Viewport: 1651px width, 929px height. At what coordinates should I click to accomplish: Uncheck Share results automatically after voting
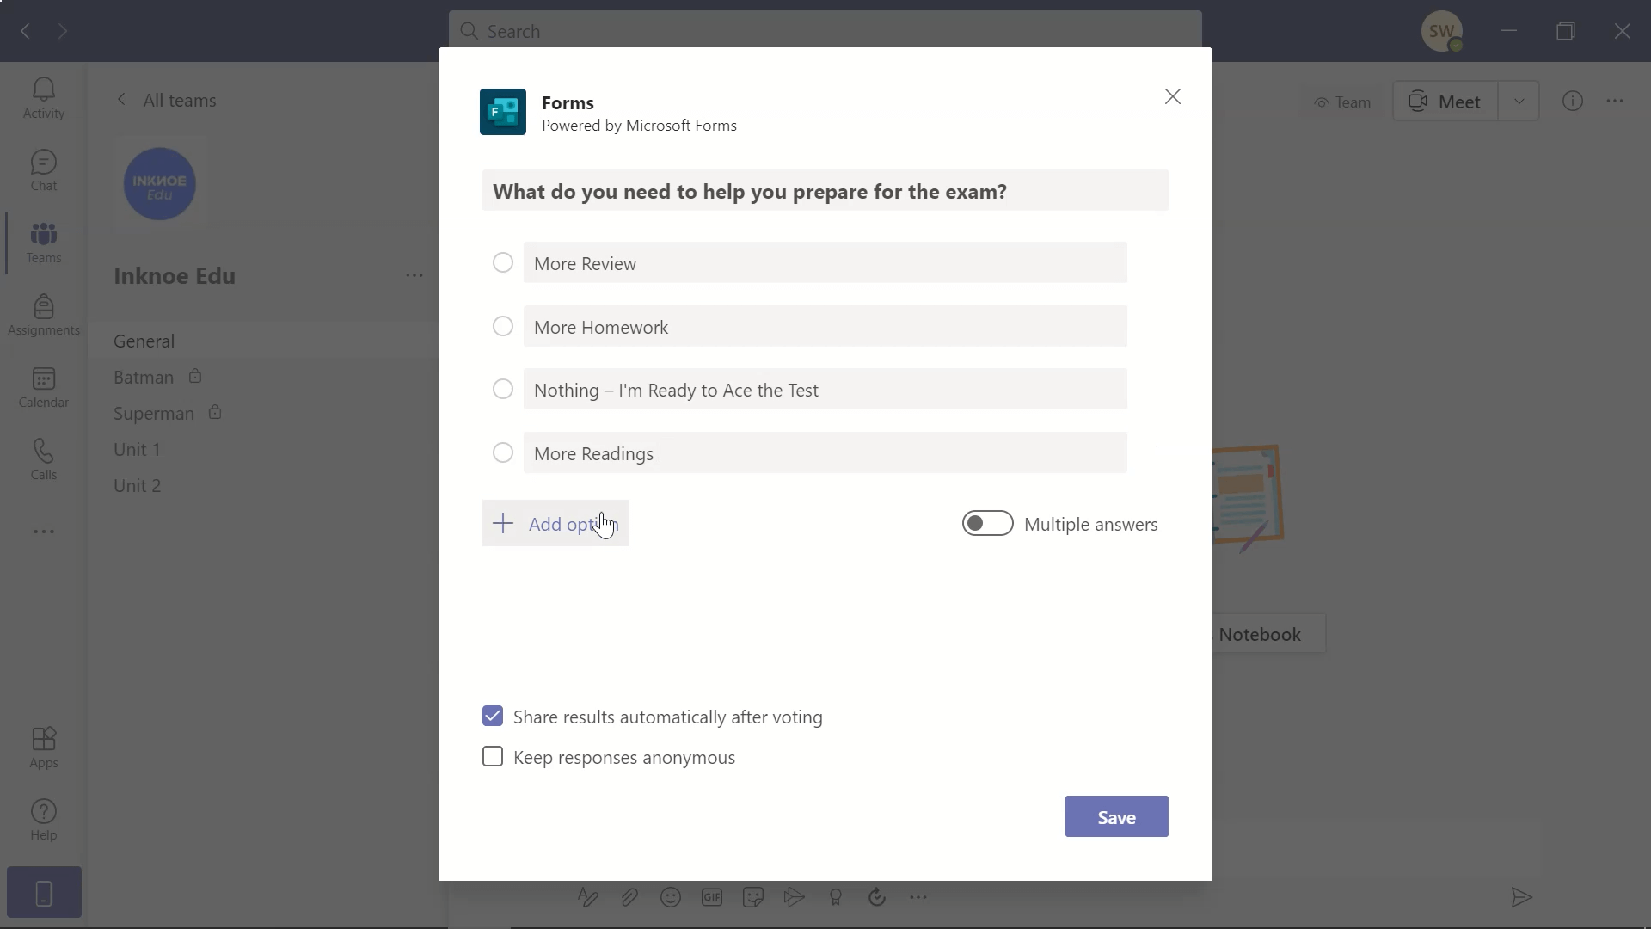point(492,717)
